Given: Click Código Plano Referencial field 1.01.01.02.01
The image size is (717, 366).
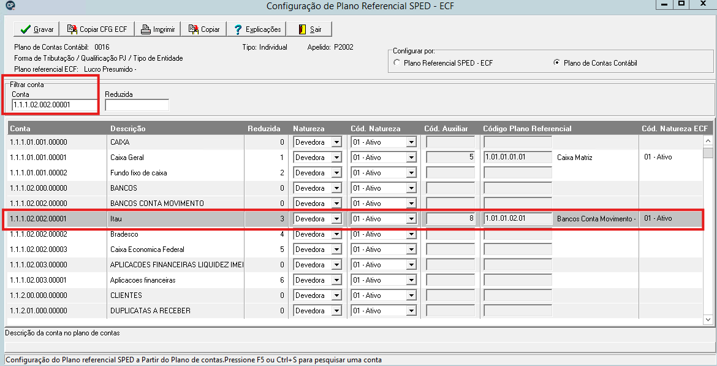Looking at the screenshot, I should point(518,218).
